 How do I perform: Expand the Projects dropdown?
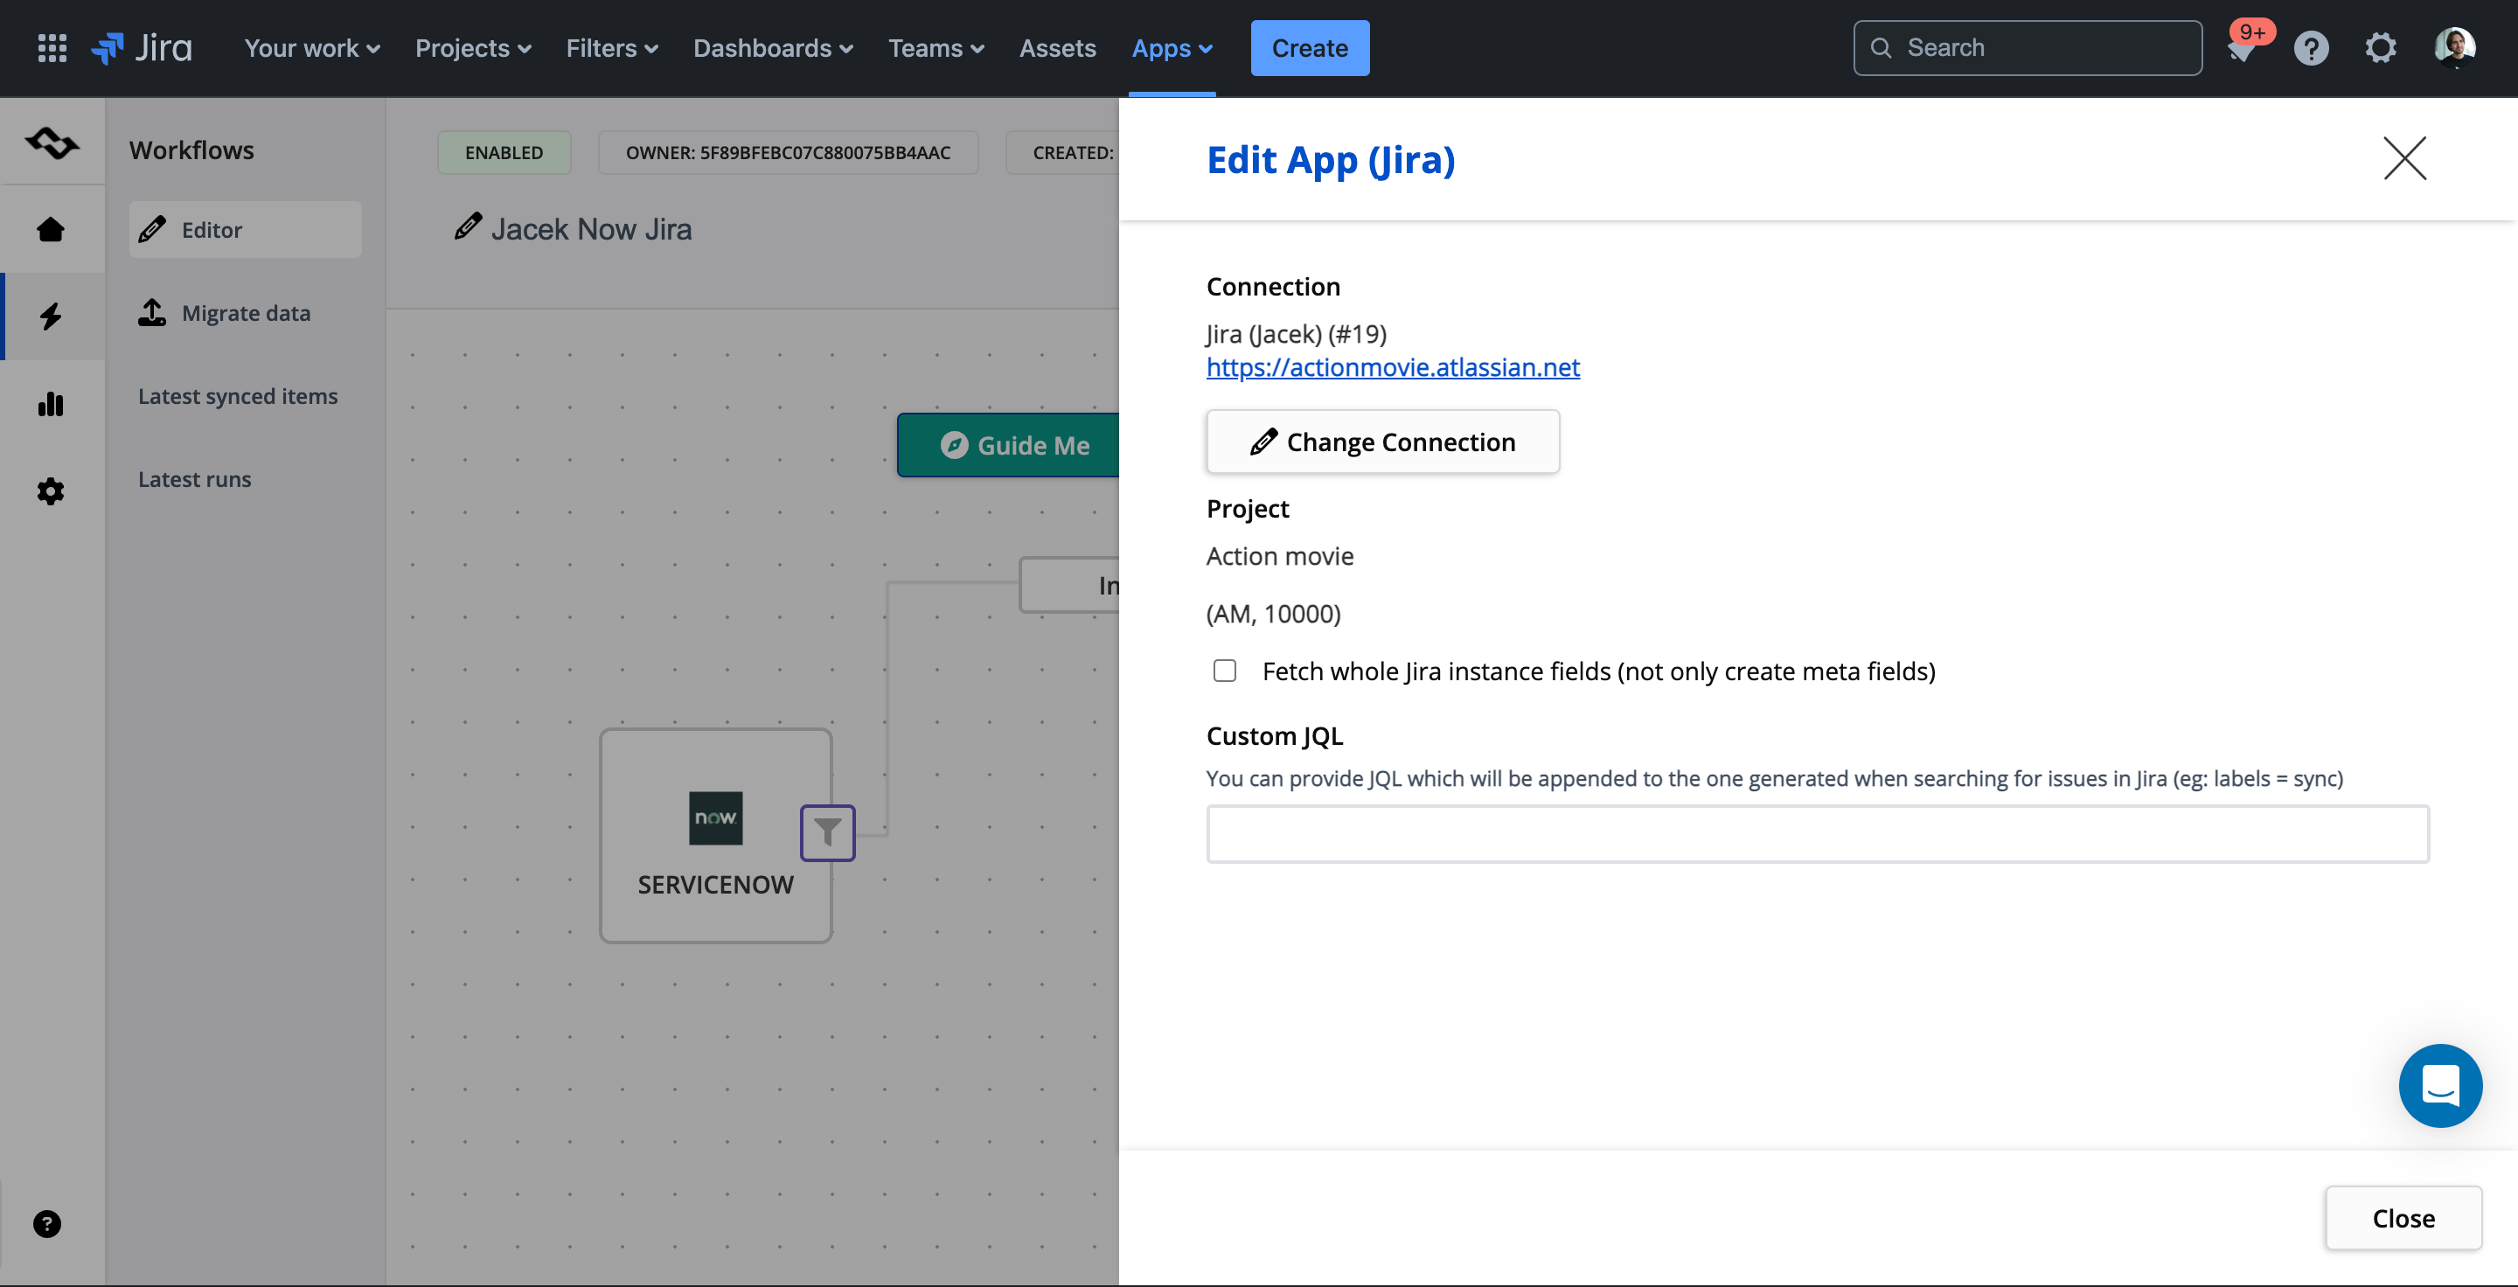tap(473, 48)
